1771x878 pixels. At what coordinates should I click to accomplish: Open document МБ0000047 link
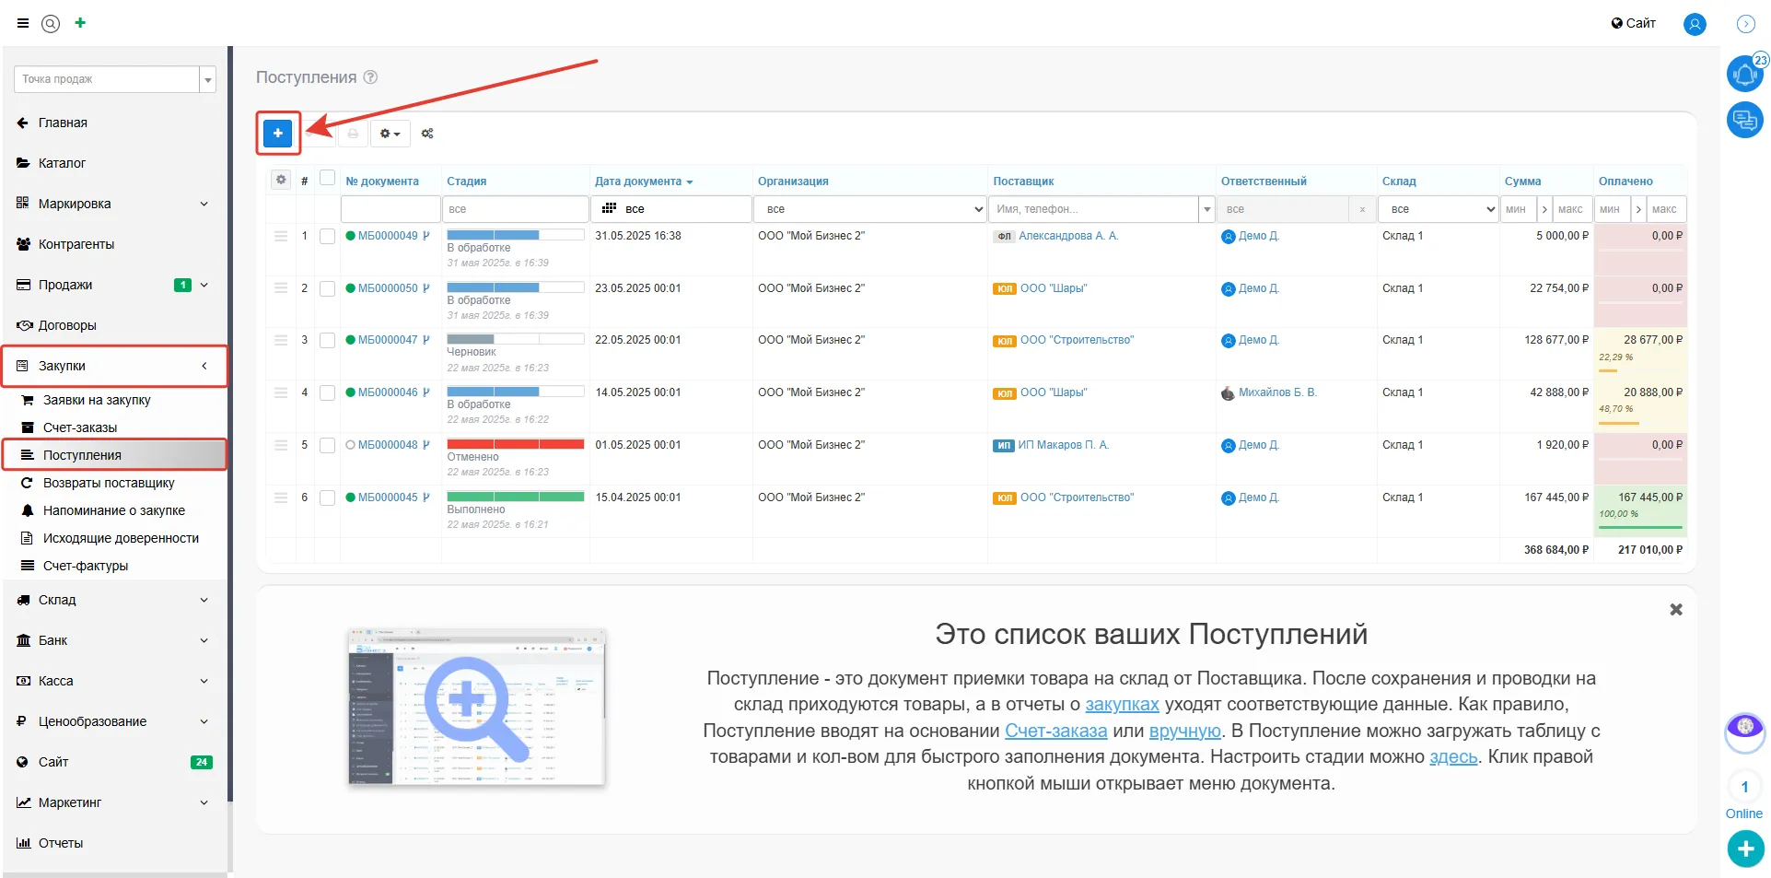pyautogui.click(x=387, y=340)
